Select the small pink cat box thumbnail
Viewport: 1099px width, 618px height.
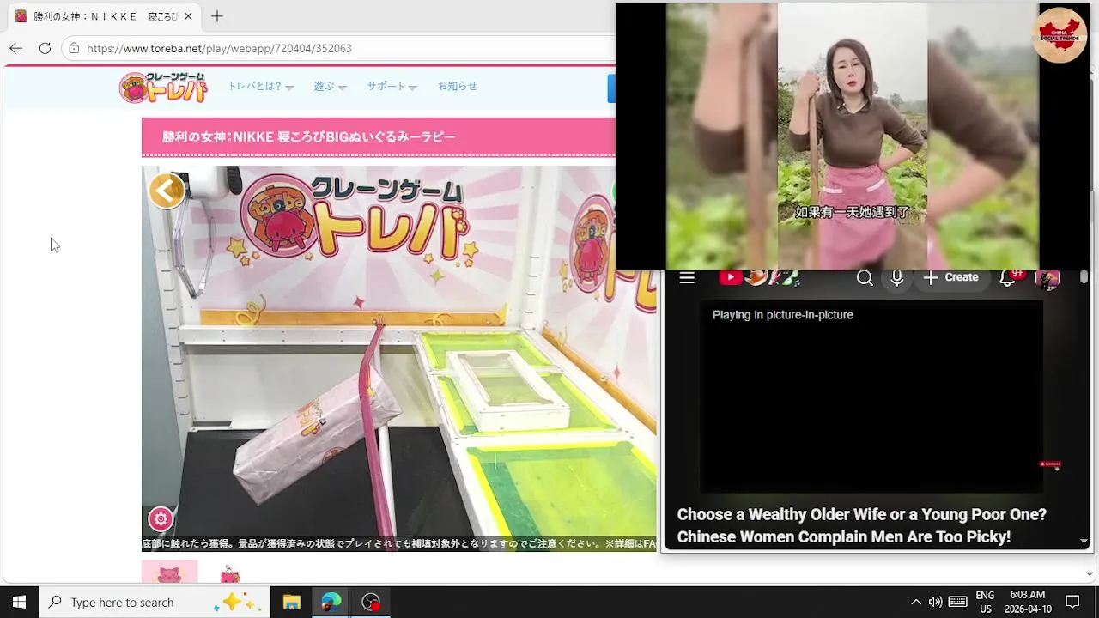tap(229, 573)
